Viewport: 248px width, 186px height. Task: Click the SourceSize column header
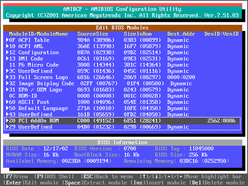93,34
